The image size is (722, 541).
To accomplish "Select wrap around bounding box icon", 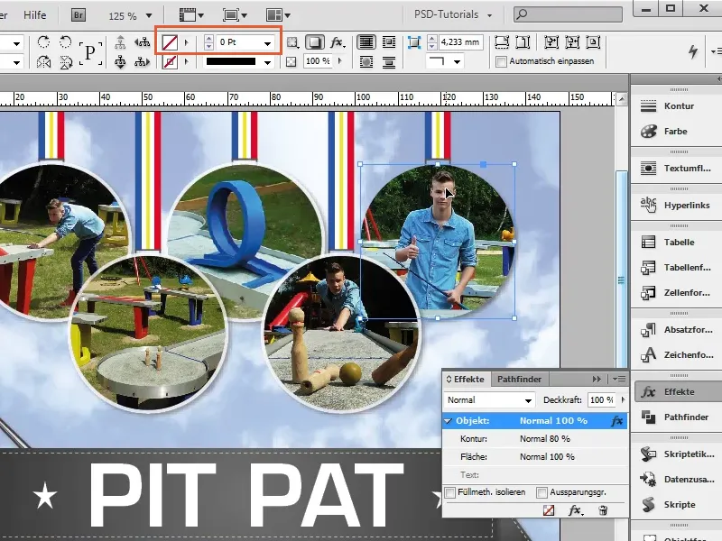I will 389,42.
